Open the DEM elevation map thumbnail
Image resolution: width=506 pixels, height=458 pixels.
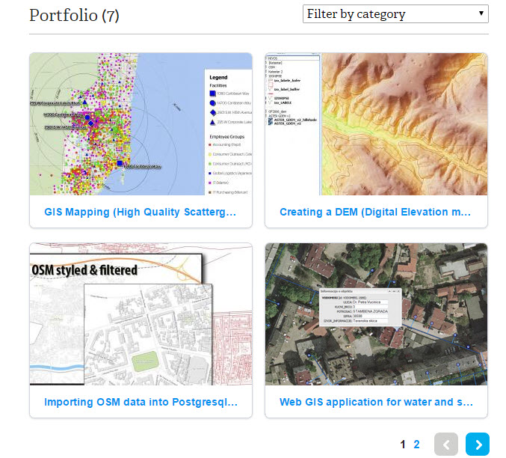click(376, 123)
